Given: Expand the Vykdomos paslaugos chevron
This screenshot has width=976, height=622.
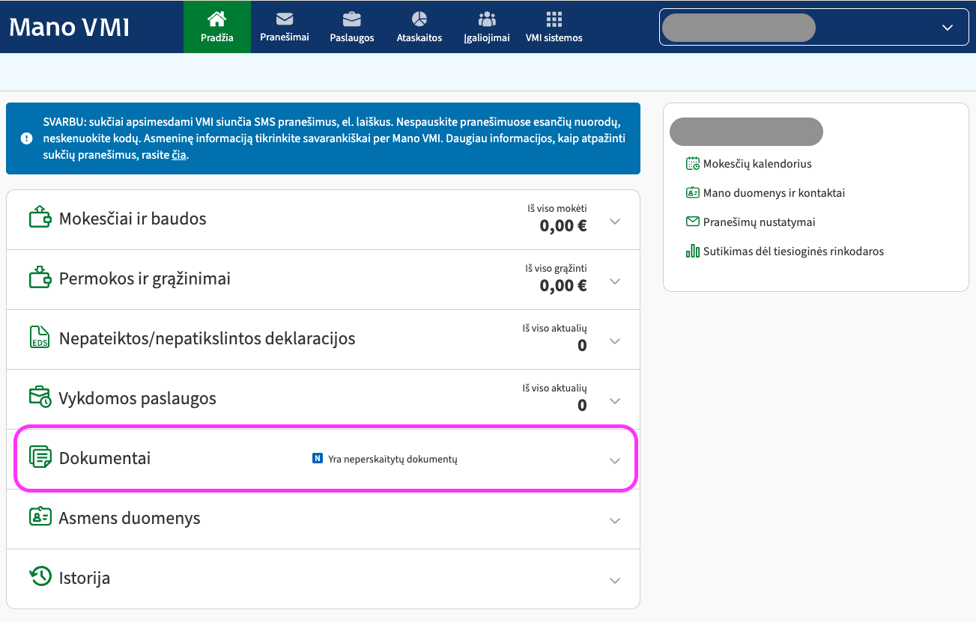Looking at the screenshot, I should pyautogui.click(x=615, y=401).
